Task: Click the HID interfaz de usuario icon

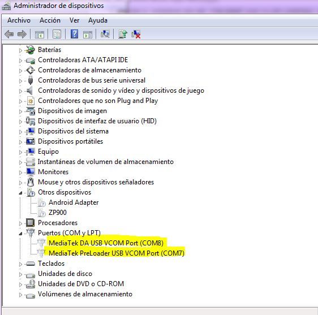Action: coord(31,121)
